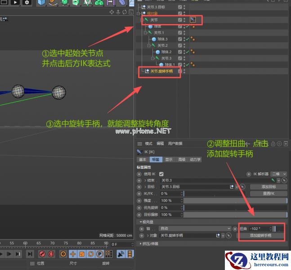
Task: Expand the 对象 link arrow
Action: tap(148, 236)
